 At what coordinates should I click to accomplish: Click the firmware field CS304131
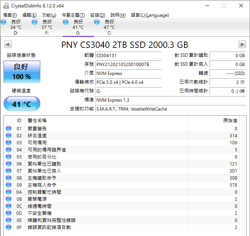[128, 56]
